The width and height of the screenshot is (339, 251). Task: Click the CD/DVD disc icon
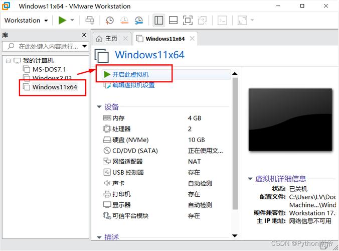click(x=107, y=151)
